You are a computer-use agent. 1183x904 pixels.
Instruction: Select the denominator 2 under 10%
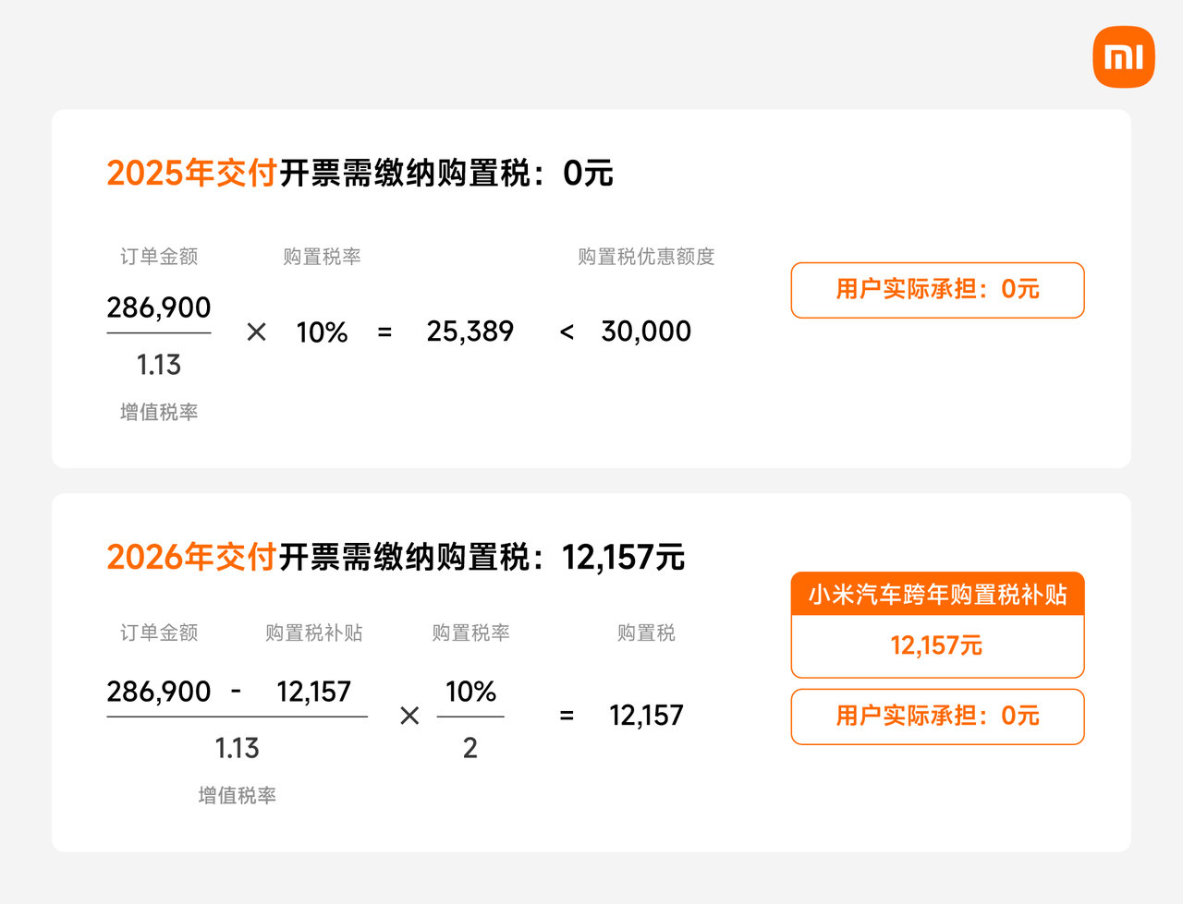(x=470, y=749)
